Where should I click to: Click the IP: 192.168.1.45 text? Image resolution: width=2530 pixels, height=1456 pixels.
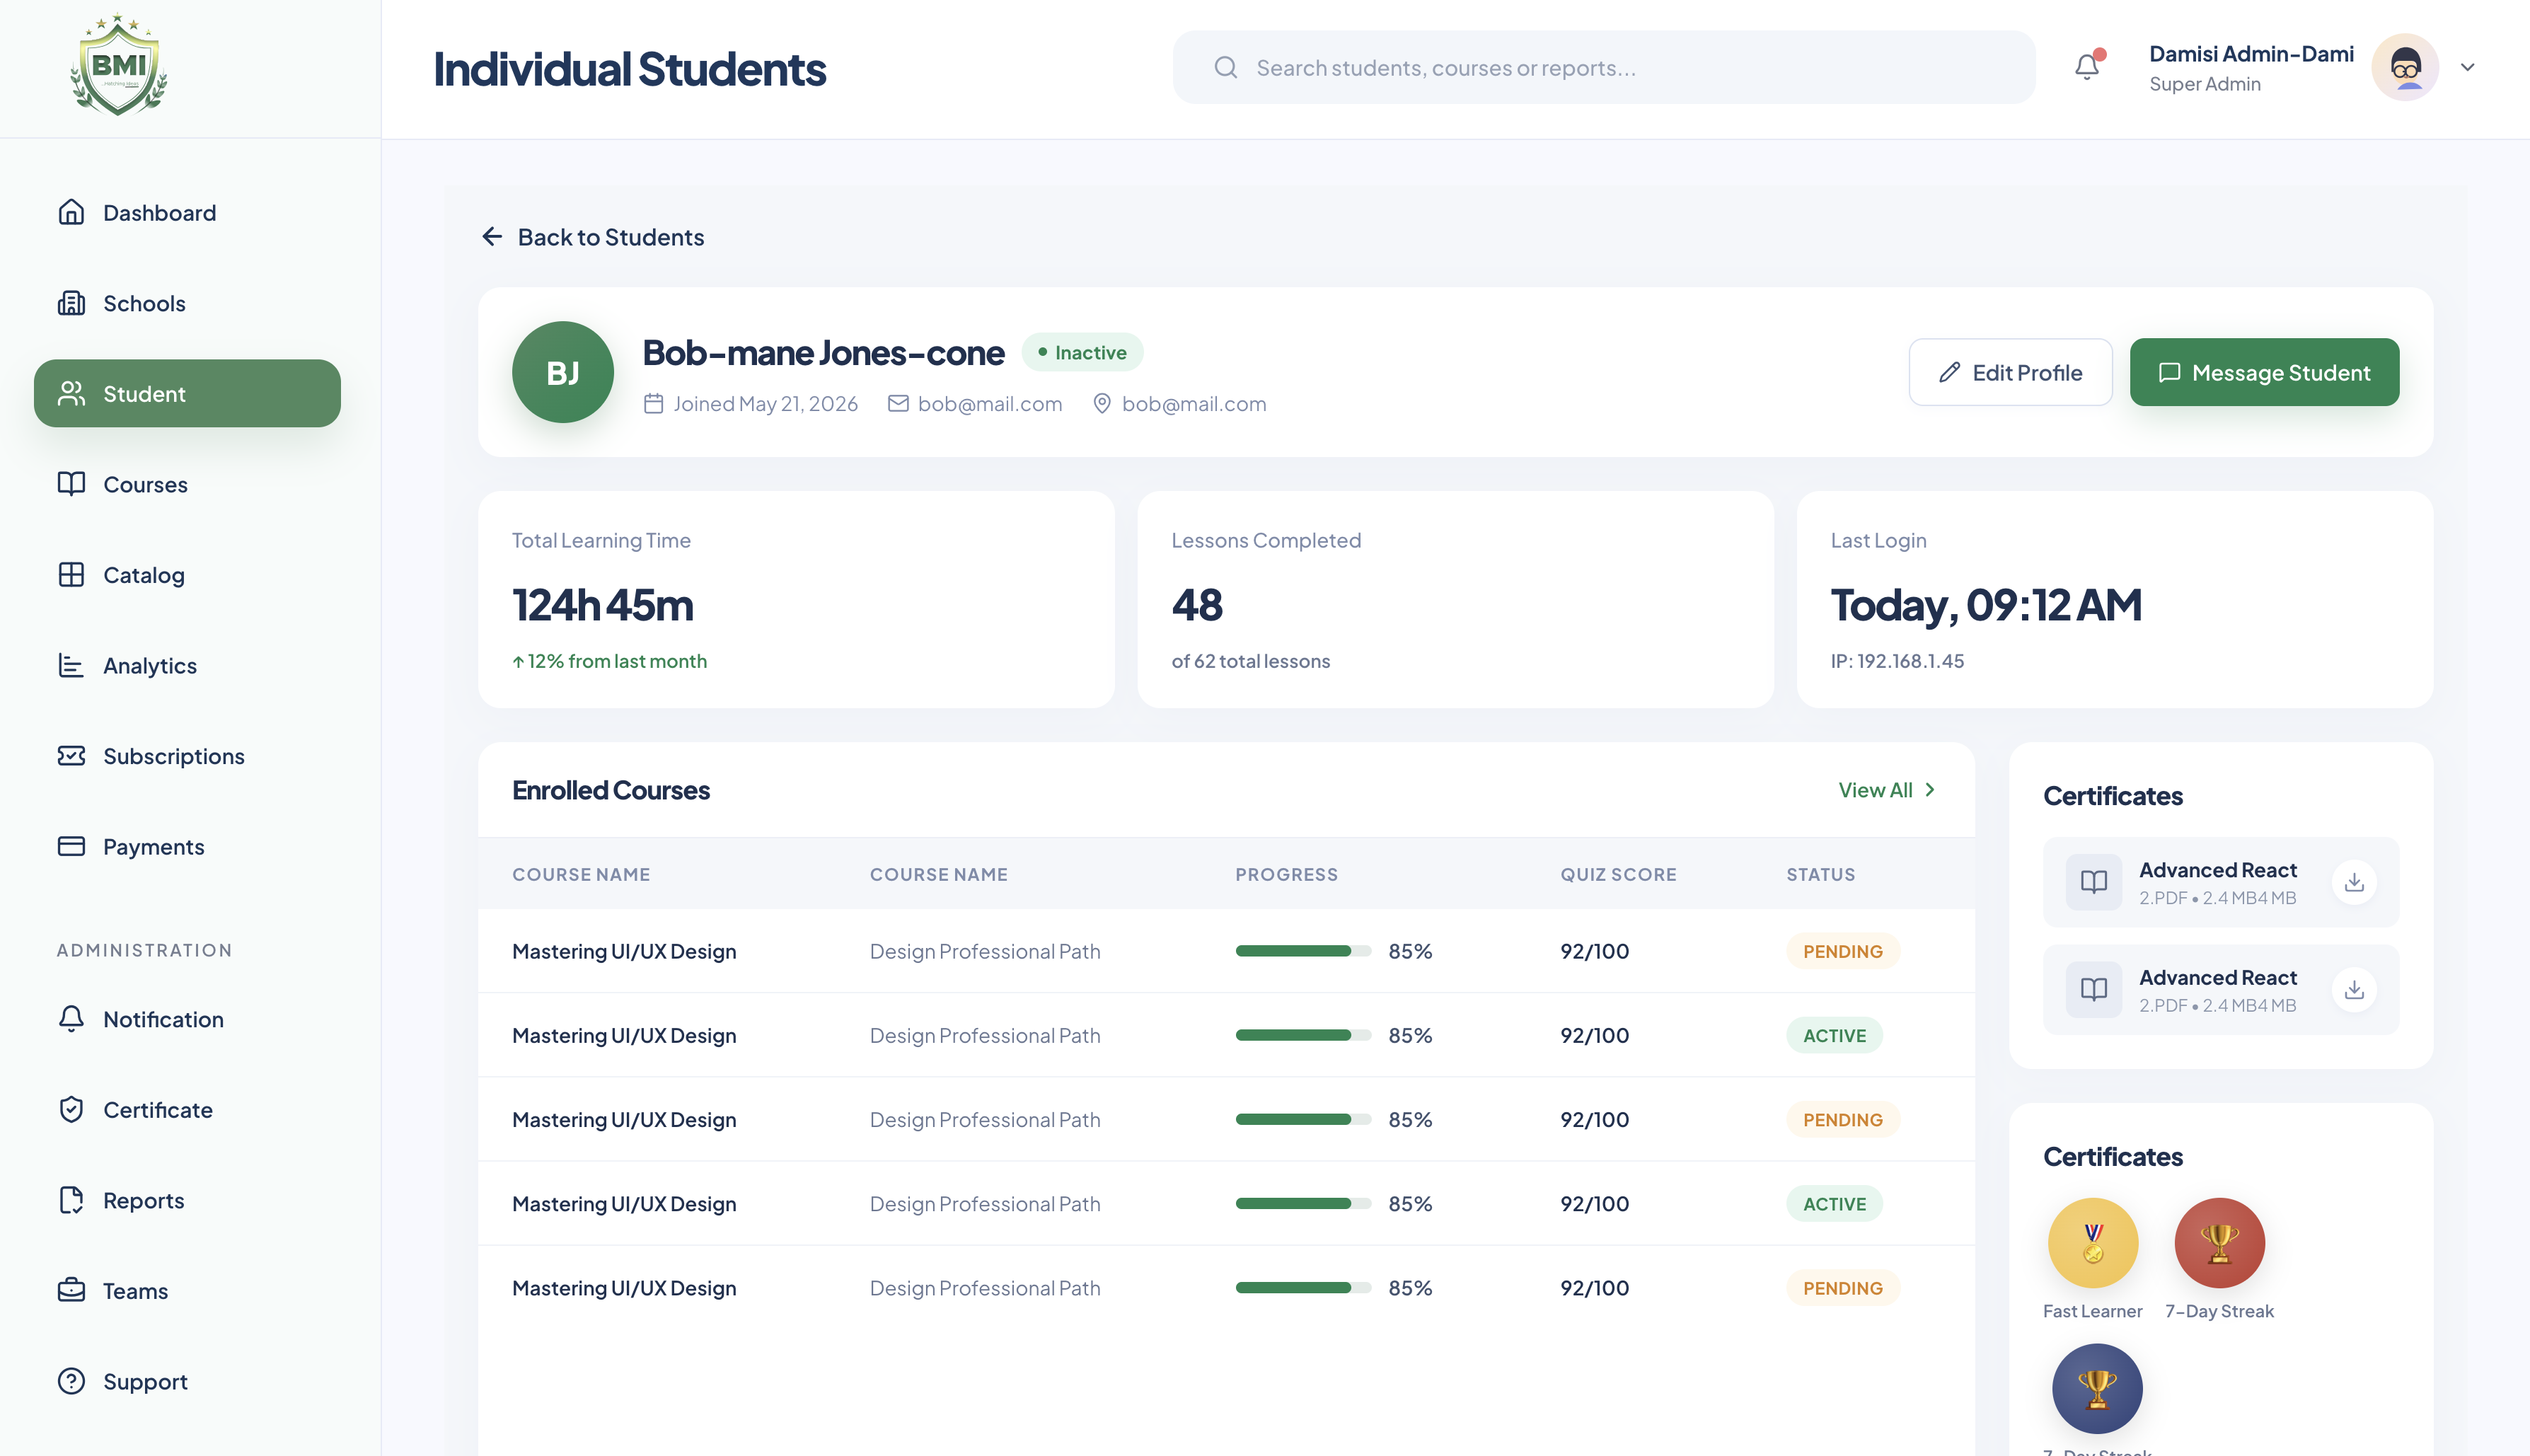tap(1897, 661)
